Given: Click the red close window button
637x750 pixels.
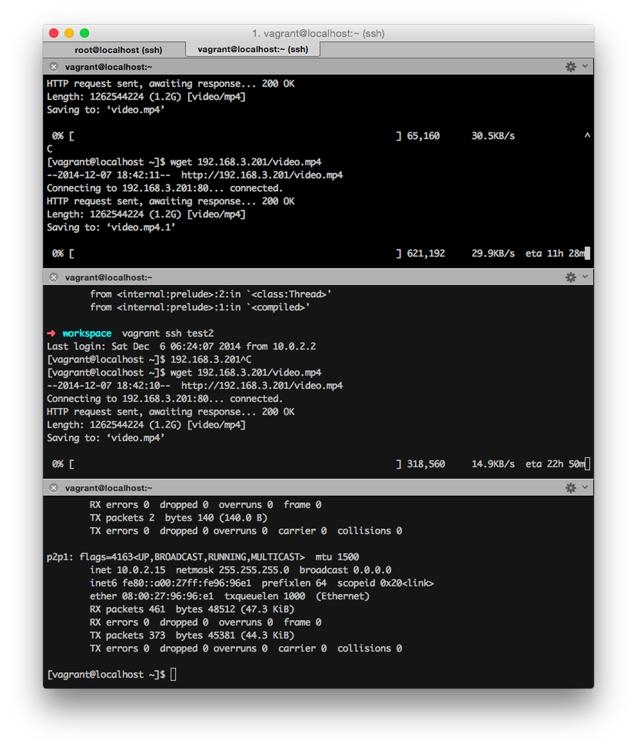Looking at the screenshot, I should [54, 33].
